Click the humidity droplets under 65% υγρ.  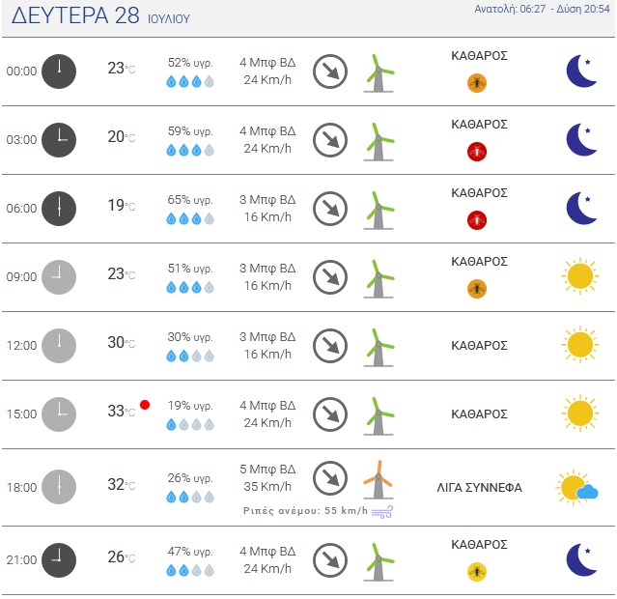tap(190, 218)
